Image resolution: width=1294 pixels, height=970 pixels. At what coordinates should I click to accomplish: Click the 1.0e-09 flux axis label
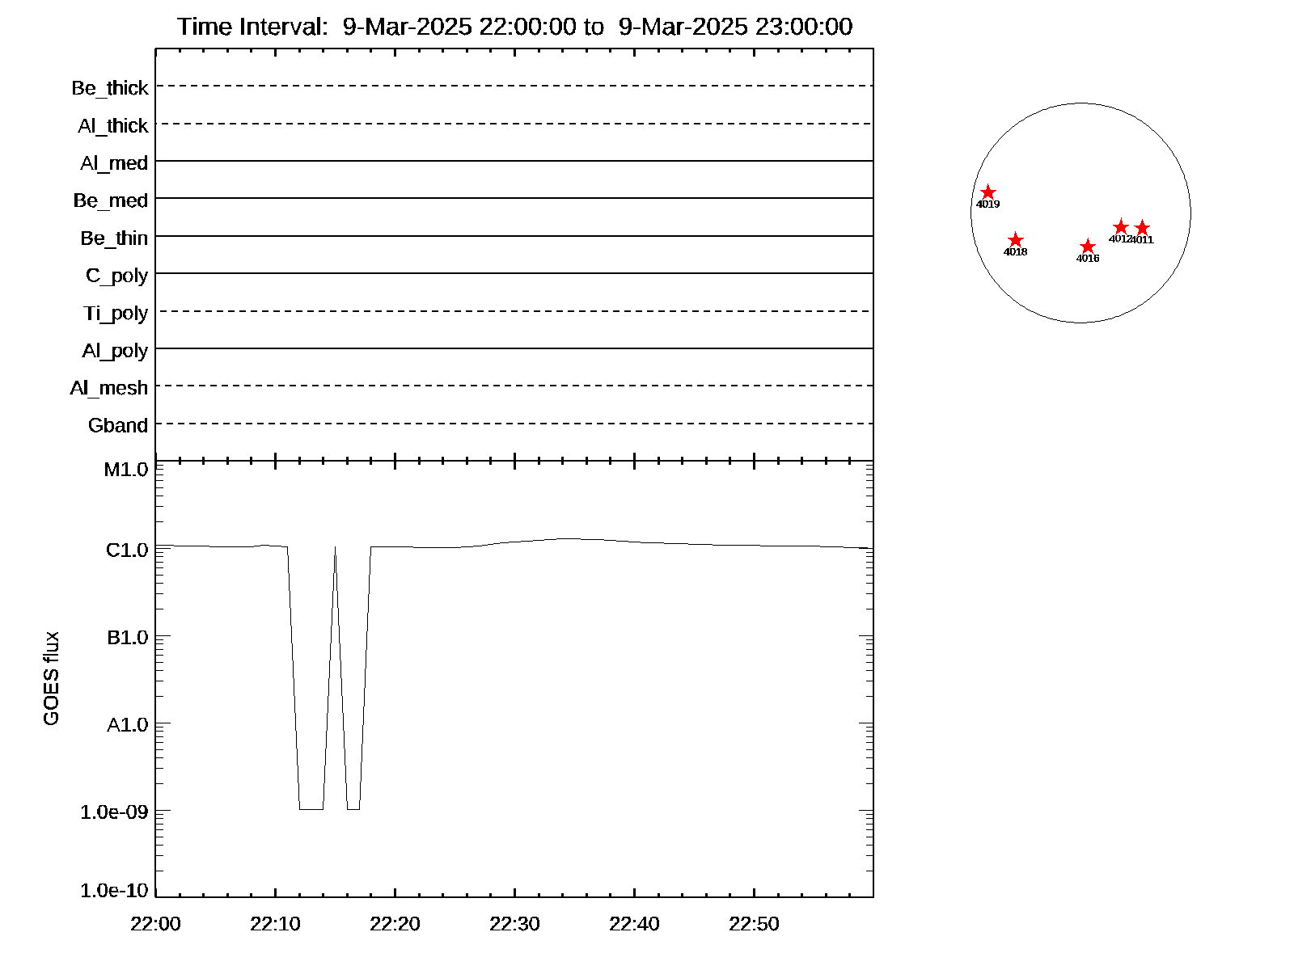[x=114, y=812]
